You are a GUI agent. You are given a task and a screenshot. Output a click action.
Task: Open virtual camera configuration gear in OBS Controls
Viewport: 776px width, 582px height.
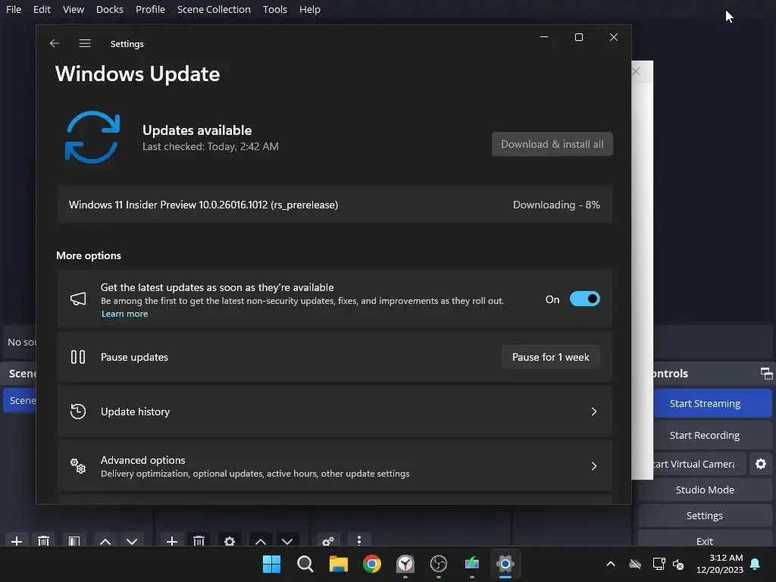pos(761,464)
